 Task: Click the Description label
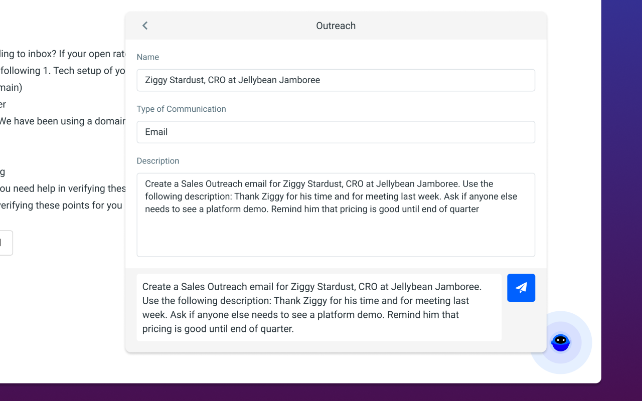click(158, 161)
